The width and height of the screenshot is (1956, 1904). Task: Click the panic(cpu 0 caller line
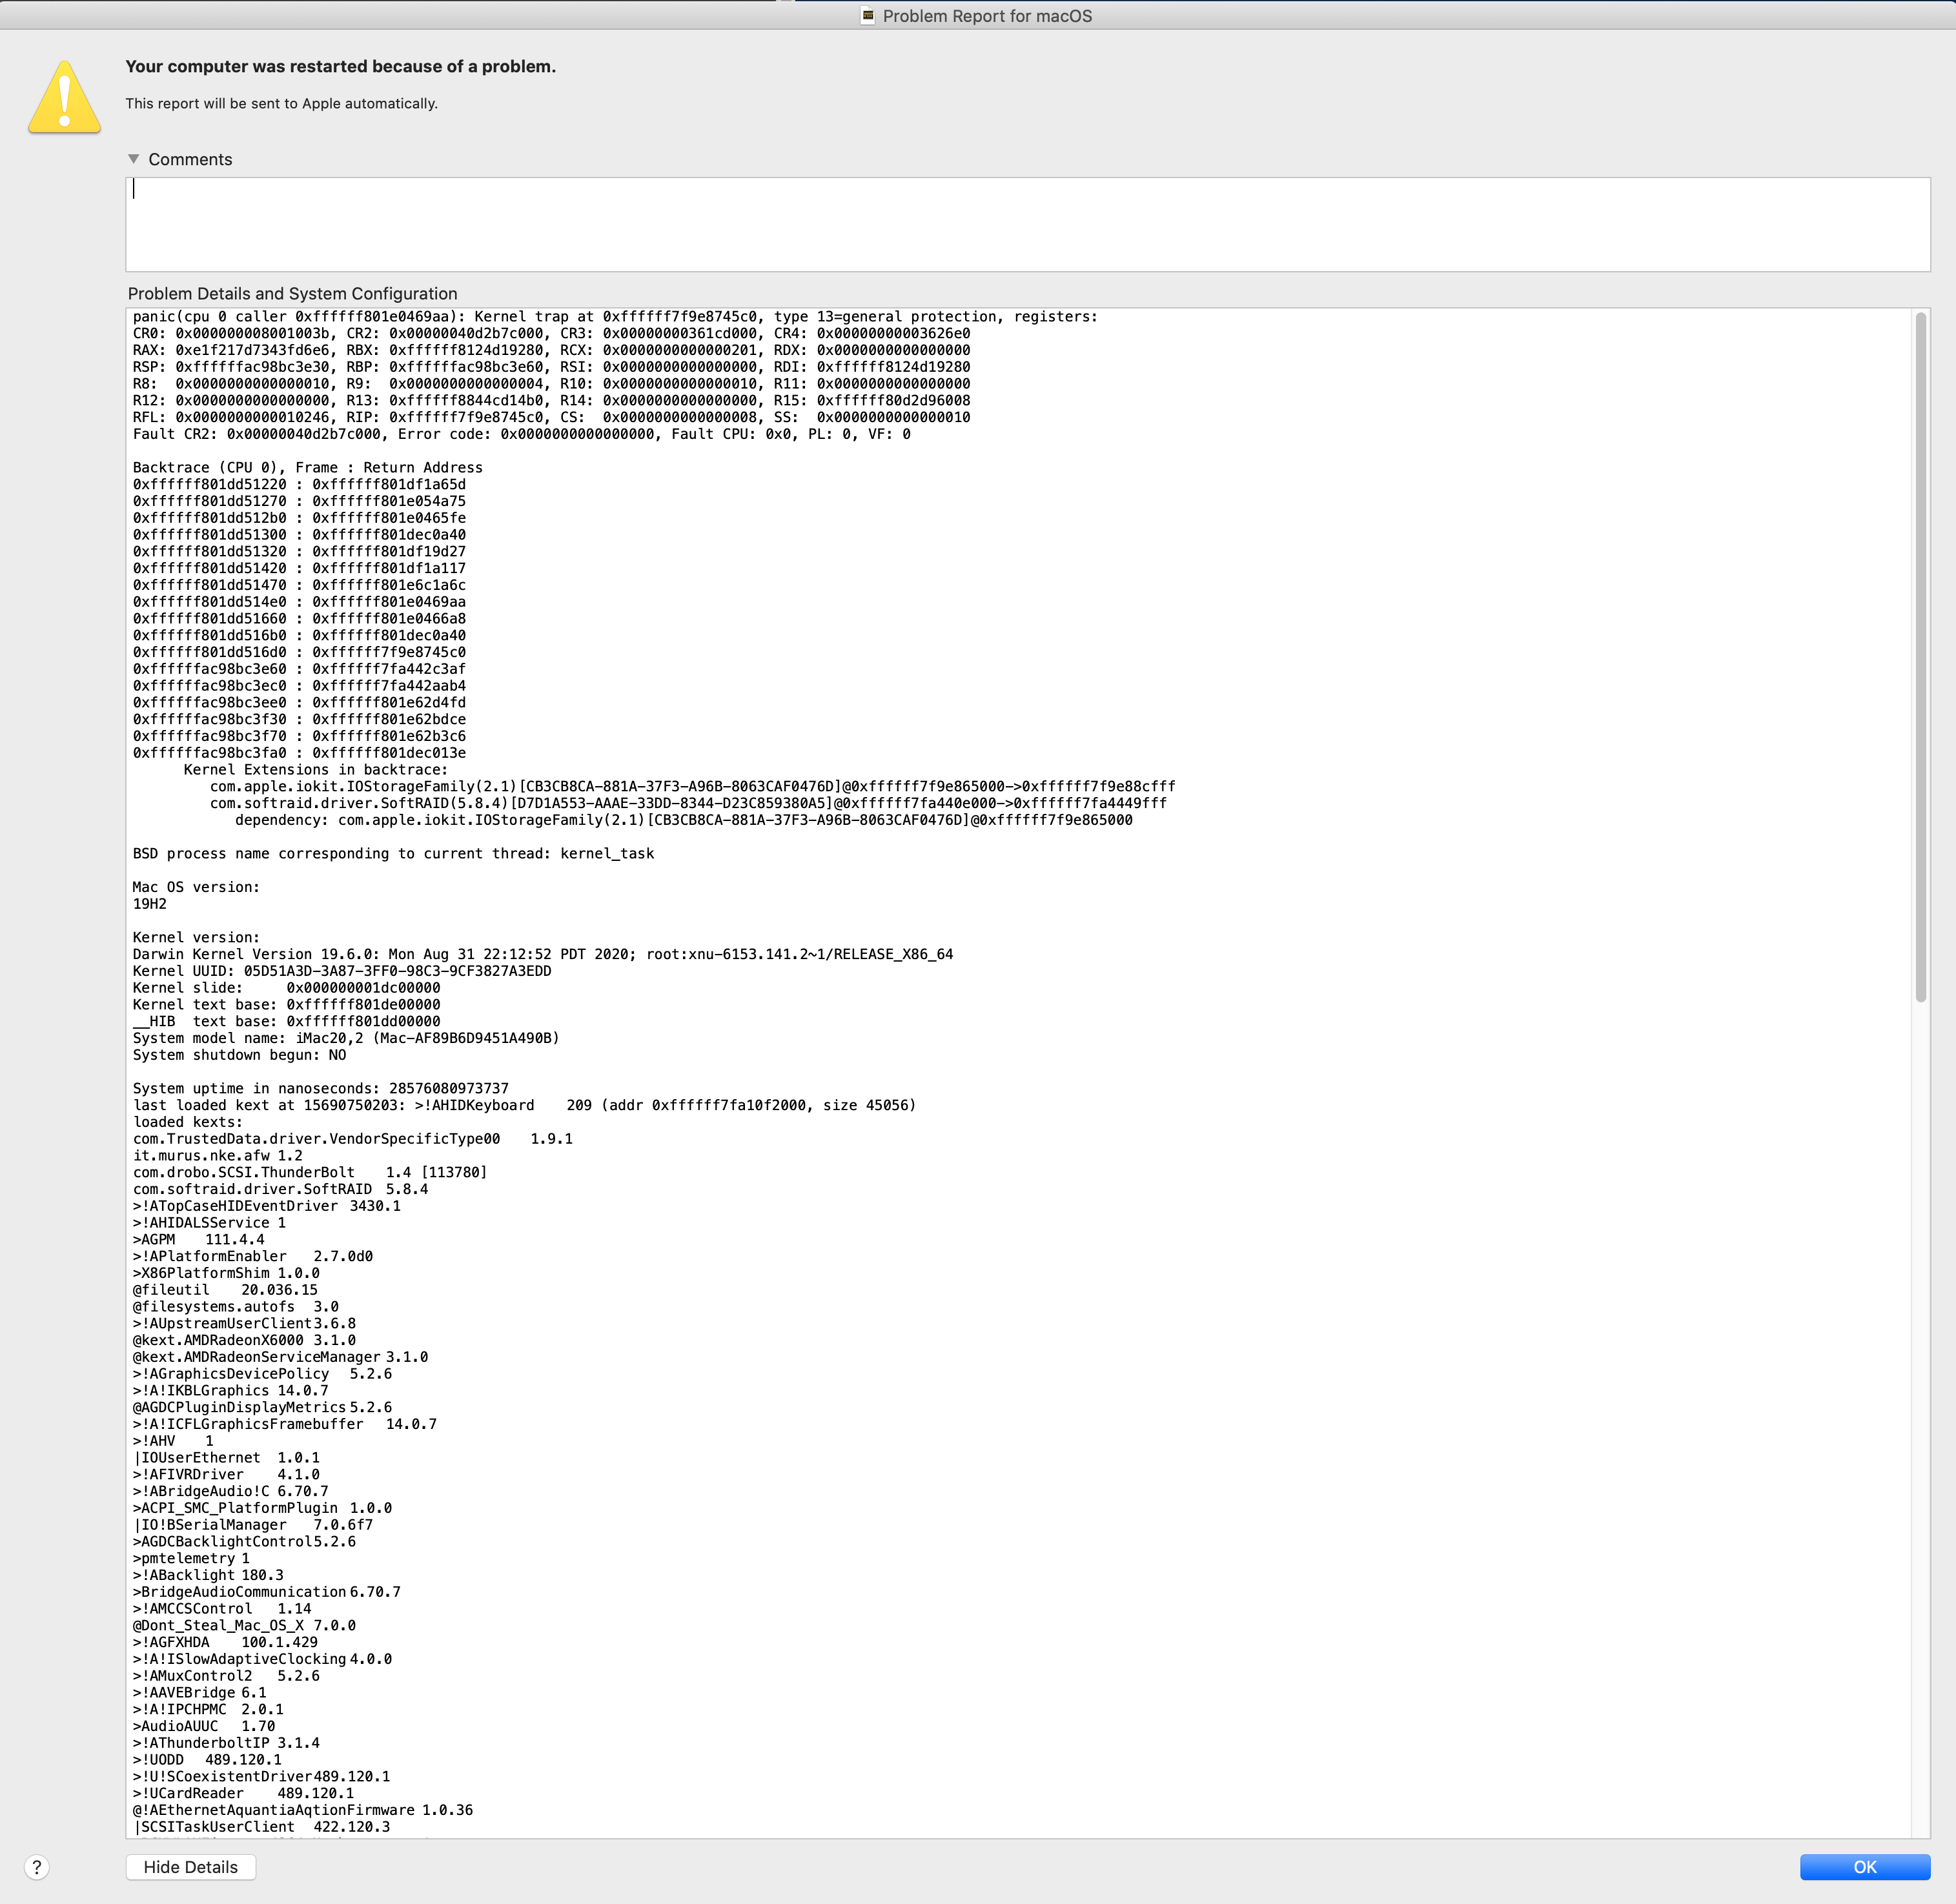(x=615, y=317)
